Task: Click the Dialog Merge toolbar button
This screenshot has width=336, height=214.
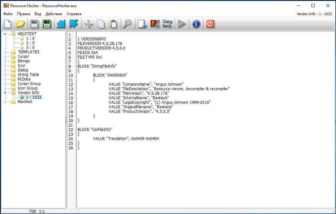Action: (167, 24)
